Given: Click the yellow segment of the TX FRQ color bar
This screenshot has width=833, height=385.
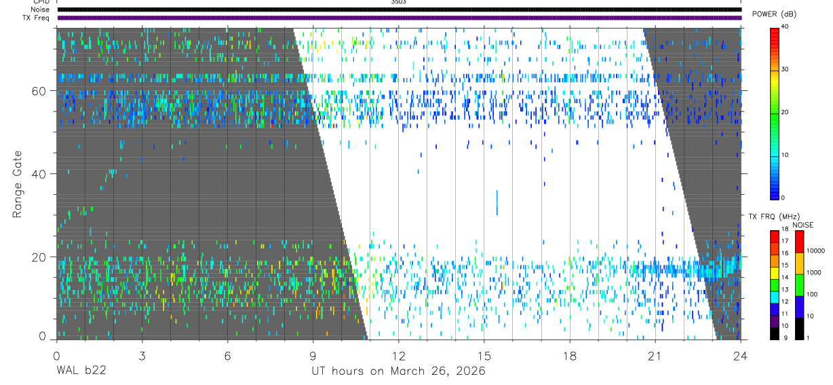Looking at the screenshot, I should 775,272.
